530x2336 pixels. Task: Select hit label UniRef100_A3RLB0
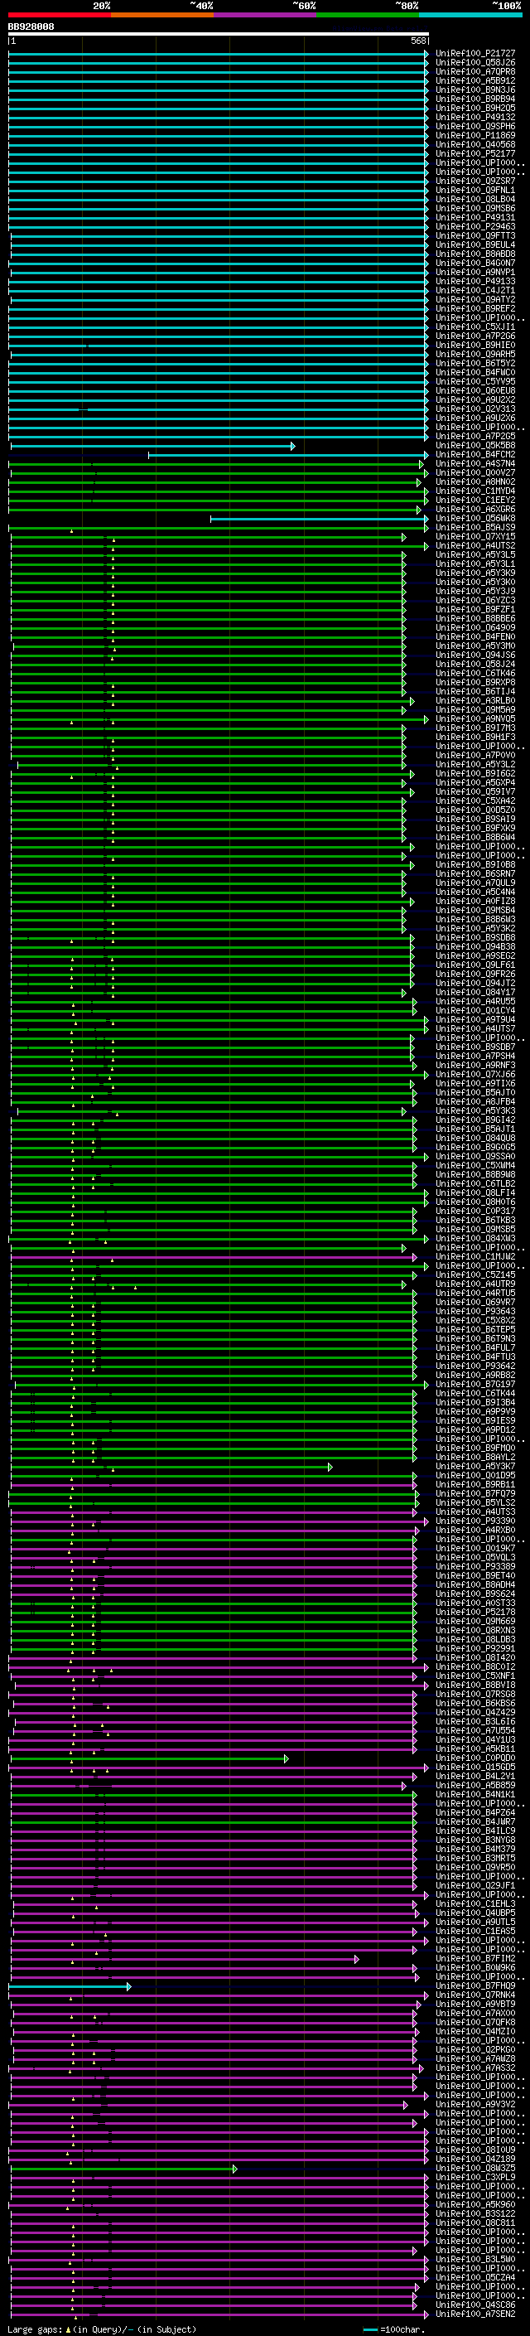[475, 701]
